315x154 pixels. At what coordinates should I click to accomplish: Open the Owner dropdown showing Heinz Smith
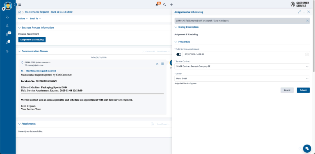[x=242, y=78]
